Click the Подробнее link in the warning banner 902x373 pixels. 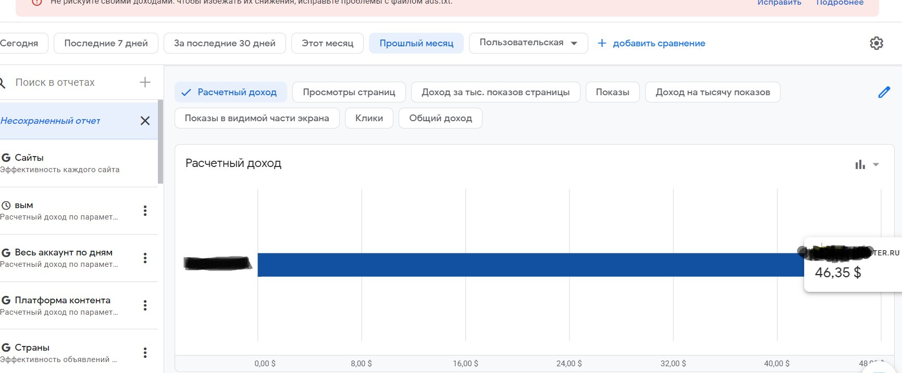pos(839,3)
